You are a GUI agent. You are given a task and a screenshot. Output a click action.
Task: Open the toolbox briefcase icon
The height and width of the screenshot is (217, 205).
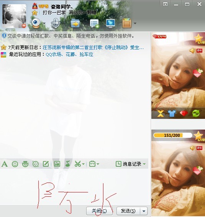click(x=92, y=164)
